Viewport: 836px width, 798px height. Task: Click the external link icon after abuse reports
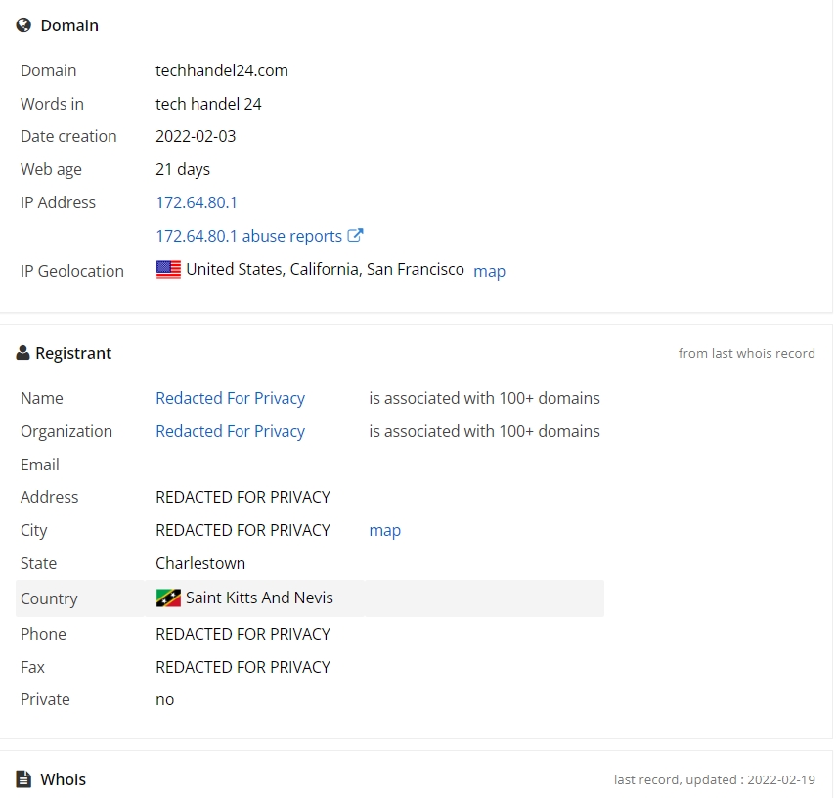click(355, 235)
